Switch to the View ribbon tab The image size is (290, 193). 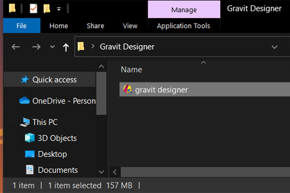point(130,26)
